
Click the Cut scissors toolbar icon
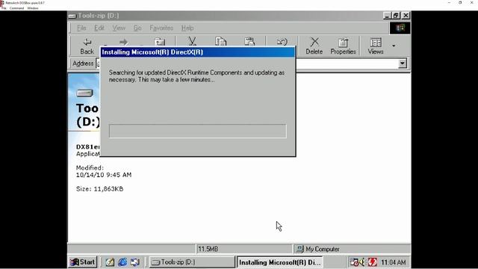tap(193, 42)
